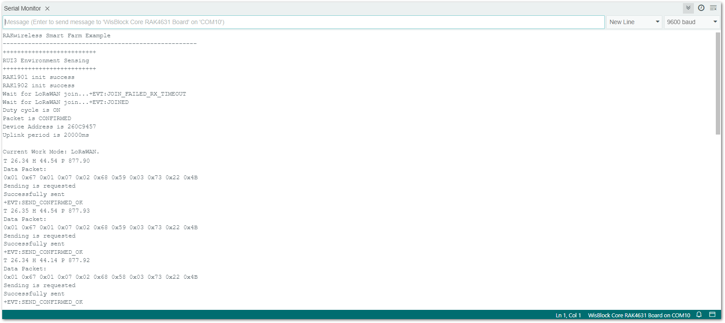
Task: Click the output vertical scrollbar
Action: click(718, 83)
